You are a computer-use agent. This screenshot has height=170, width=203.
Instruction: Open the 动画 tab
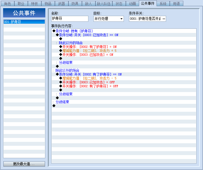click(132, 3)
